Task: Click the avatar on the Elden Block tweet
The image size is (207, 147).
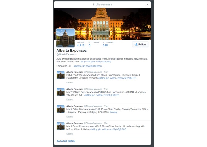Action: point(60,109)
